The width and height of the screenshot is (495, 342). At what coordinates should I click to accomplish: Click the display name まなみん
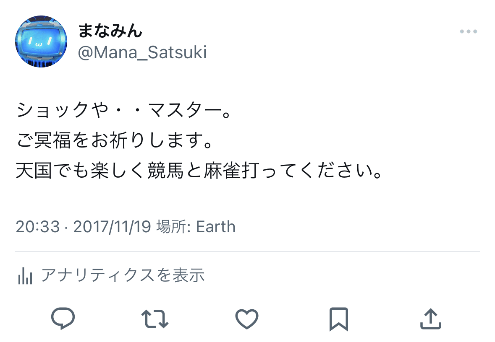[110, 31]
